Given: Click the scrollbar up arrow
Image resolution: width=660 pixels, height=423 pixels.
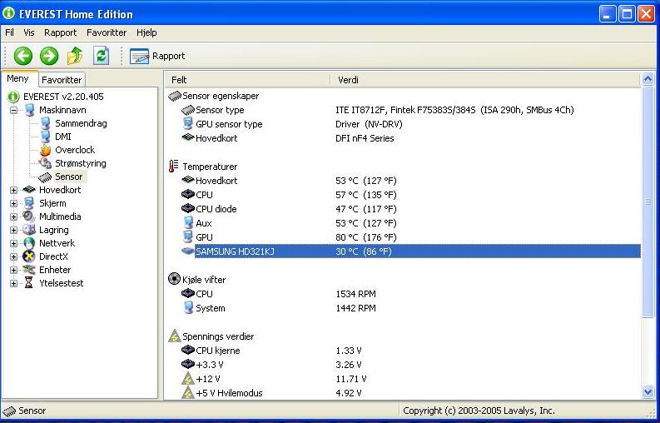Looking at the screenshot, I should click(x=648, y=79).
